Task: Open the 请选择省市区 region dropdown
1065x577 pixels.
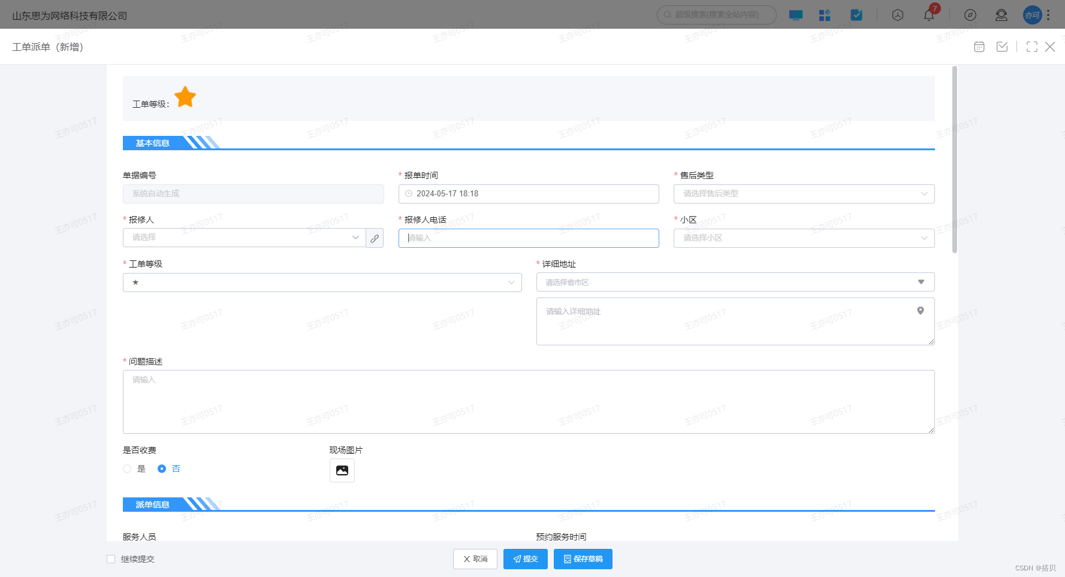Action: coord(735,282)
